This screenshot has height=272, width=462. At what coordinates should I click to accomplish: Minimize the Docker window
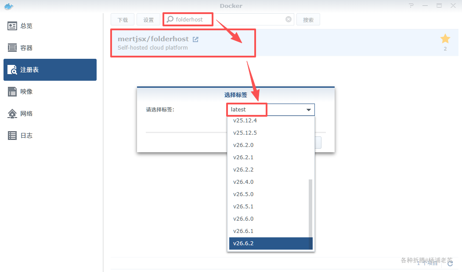(x=425, y=6)
